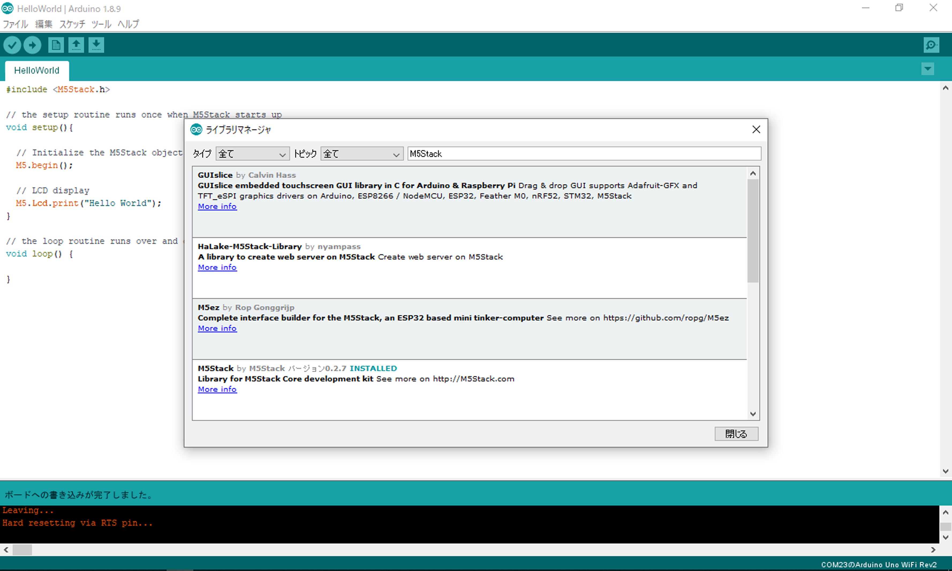This screenshot has height=571, width=952.
Task: Click the horizontal scrollbar thumb at bottom
Action: coord(22,550)
